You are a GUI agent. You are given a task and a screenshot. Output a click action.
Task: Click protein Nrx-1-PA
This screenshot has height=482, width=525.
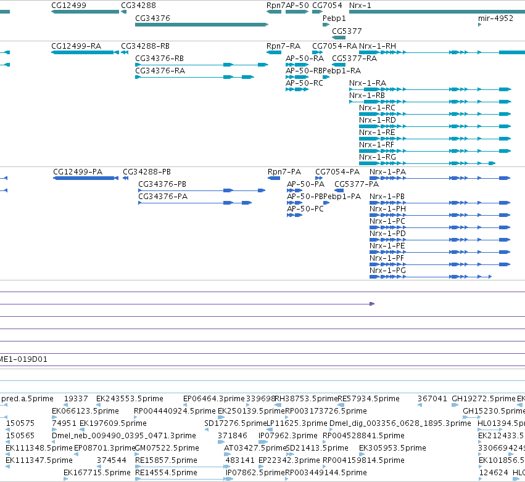click(440, 178)
